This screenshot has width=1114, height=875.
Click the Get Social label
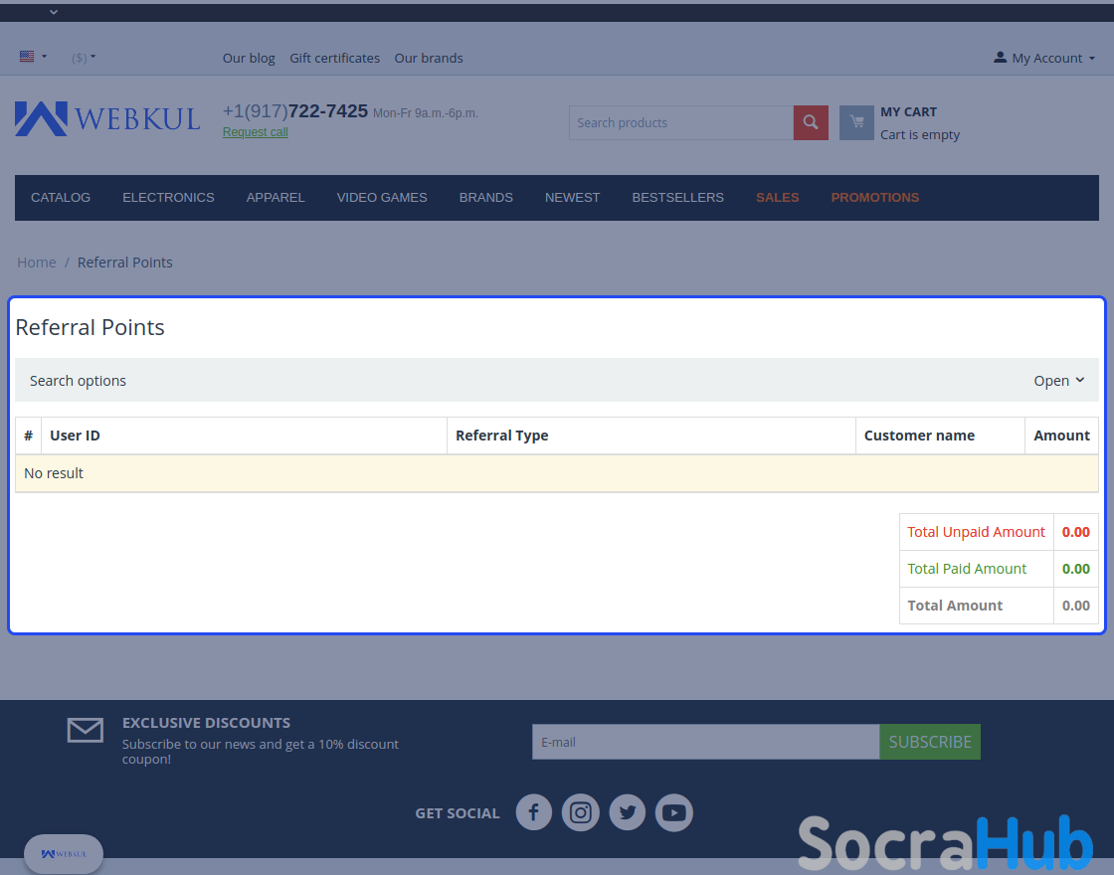click(457, 813)
